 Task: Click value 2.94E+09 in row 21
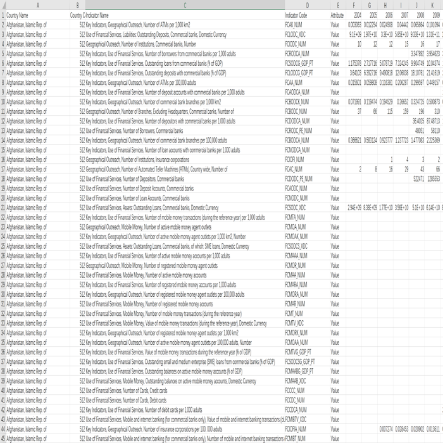[353, 208]
